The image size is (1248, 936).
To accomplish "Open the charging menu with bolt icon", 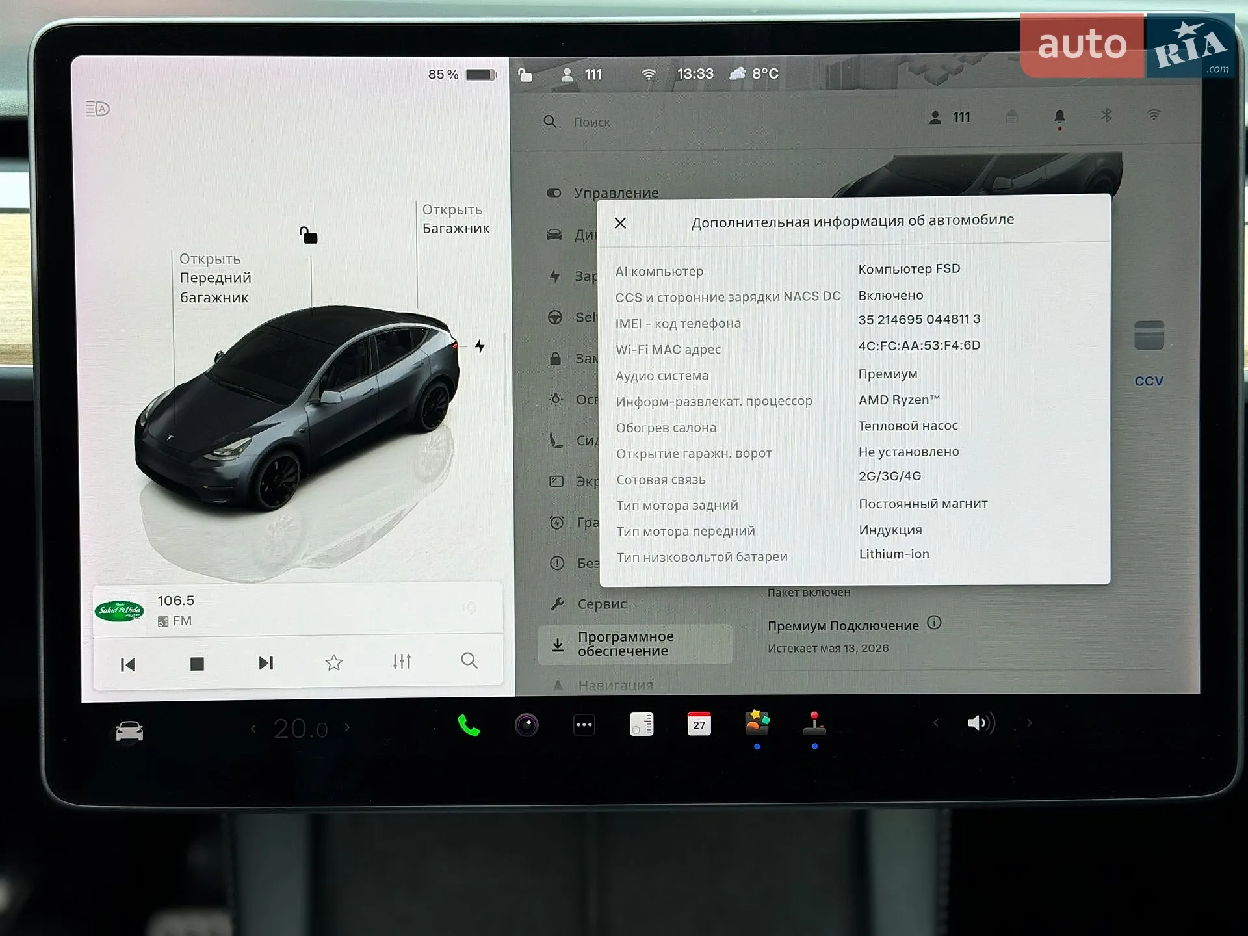I will 554,276.
